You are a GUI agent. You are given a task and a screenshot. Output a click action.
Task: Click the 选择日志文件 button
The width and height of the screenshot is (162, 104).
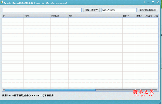92,10
